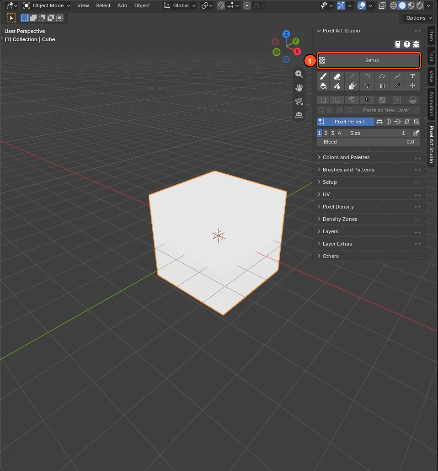Viewport: 438px width, 471px height.
Task: Switch to wireframe viewport shading
Action: pos(394,5)
